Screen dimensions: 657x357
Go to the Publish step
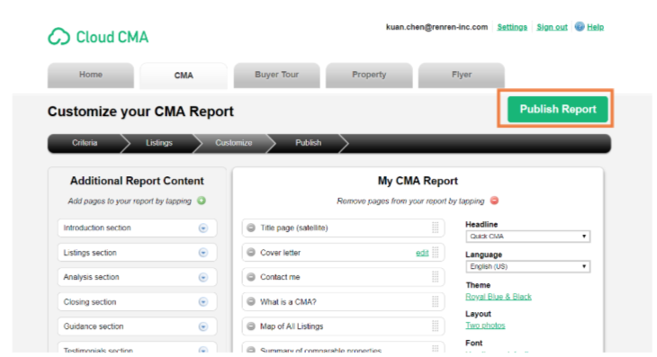[309, 143]
